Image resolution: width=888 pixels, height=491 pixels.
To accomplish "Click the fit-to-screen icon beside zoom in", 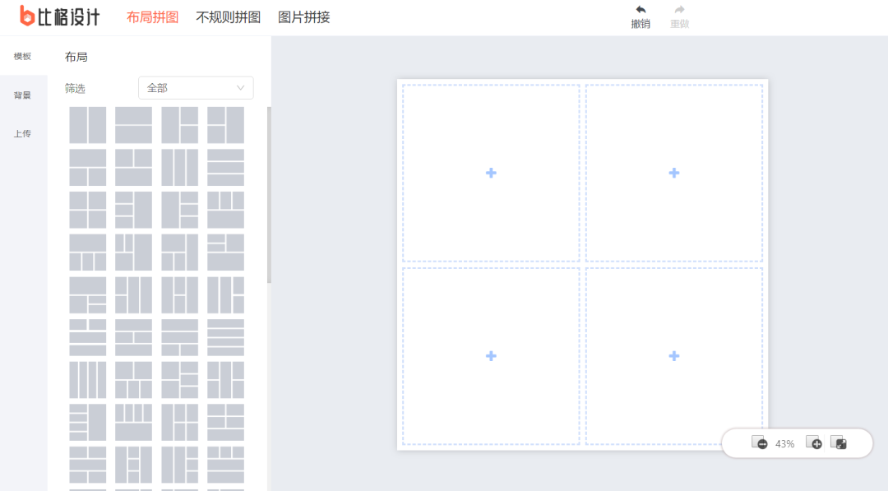I will pos(839,442).
